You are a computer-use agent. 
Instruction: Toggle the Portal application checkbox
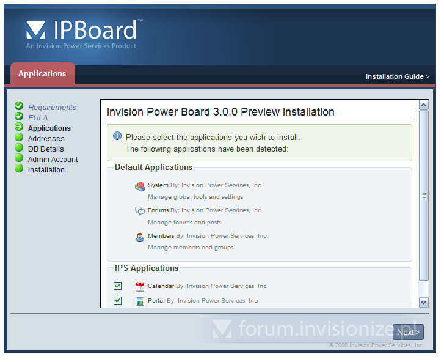point(117,301)
